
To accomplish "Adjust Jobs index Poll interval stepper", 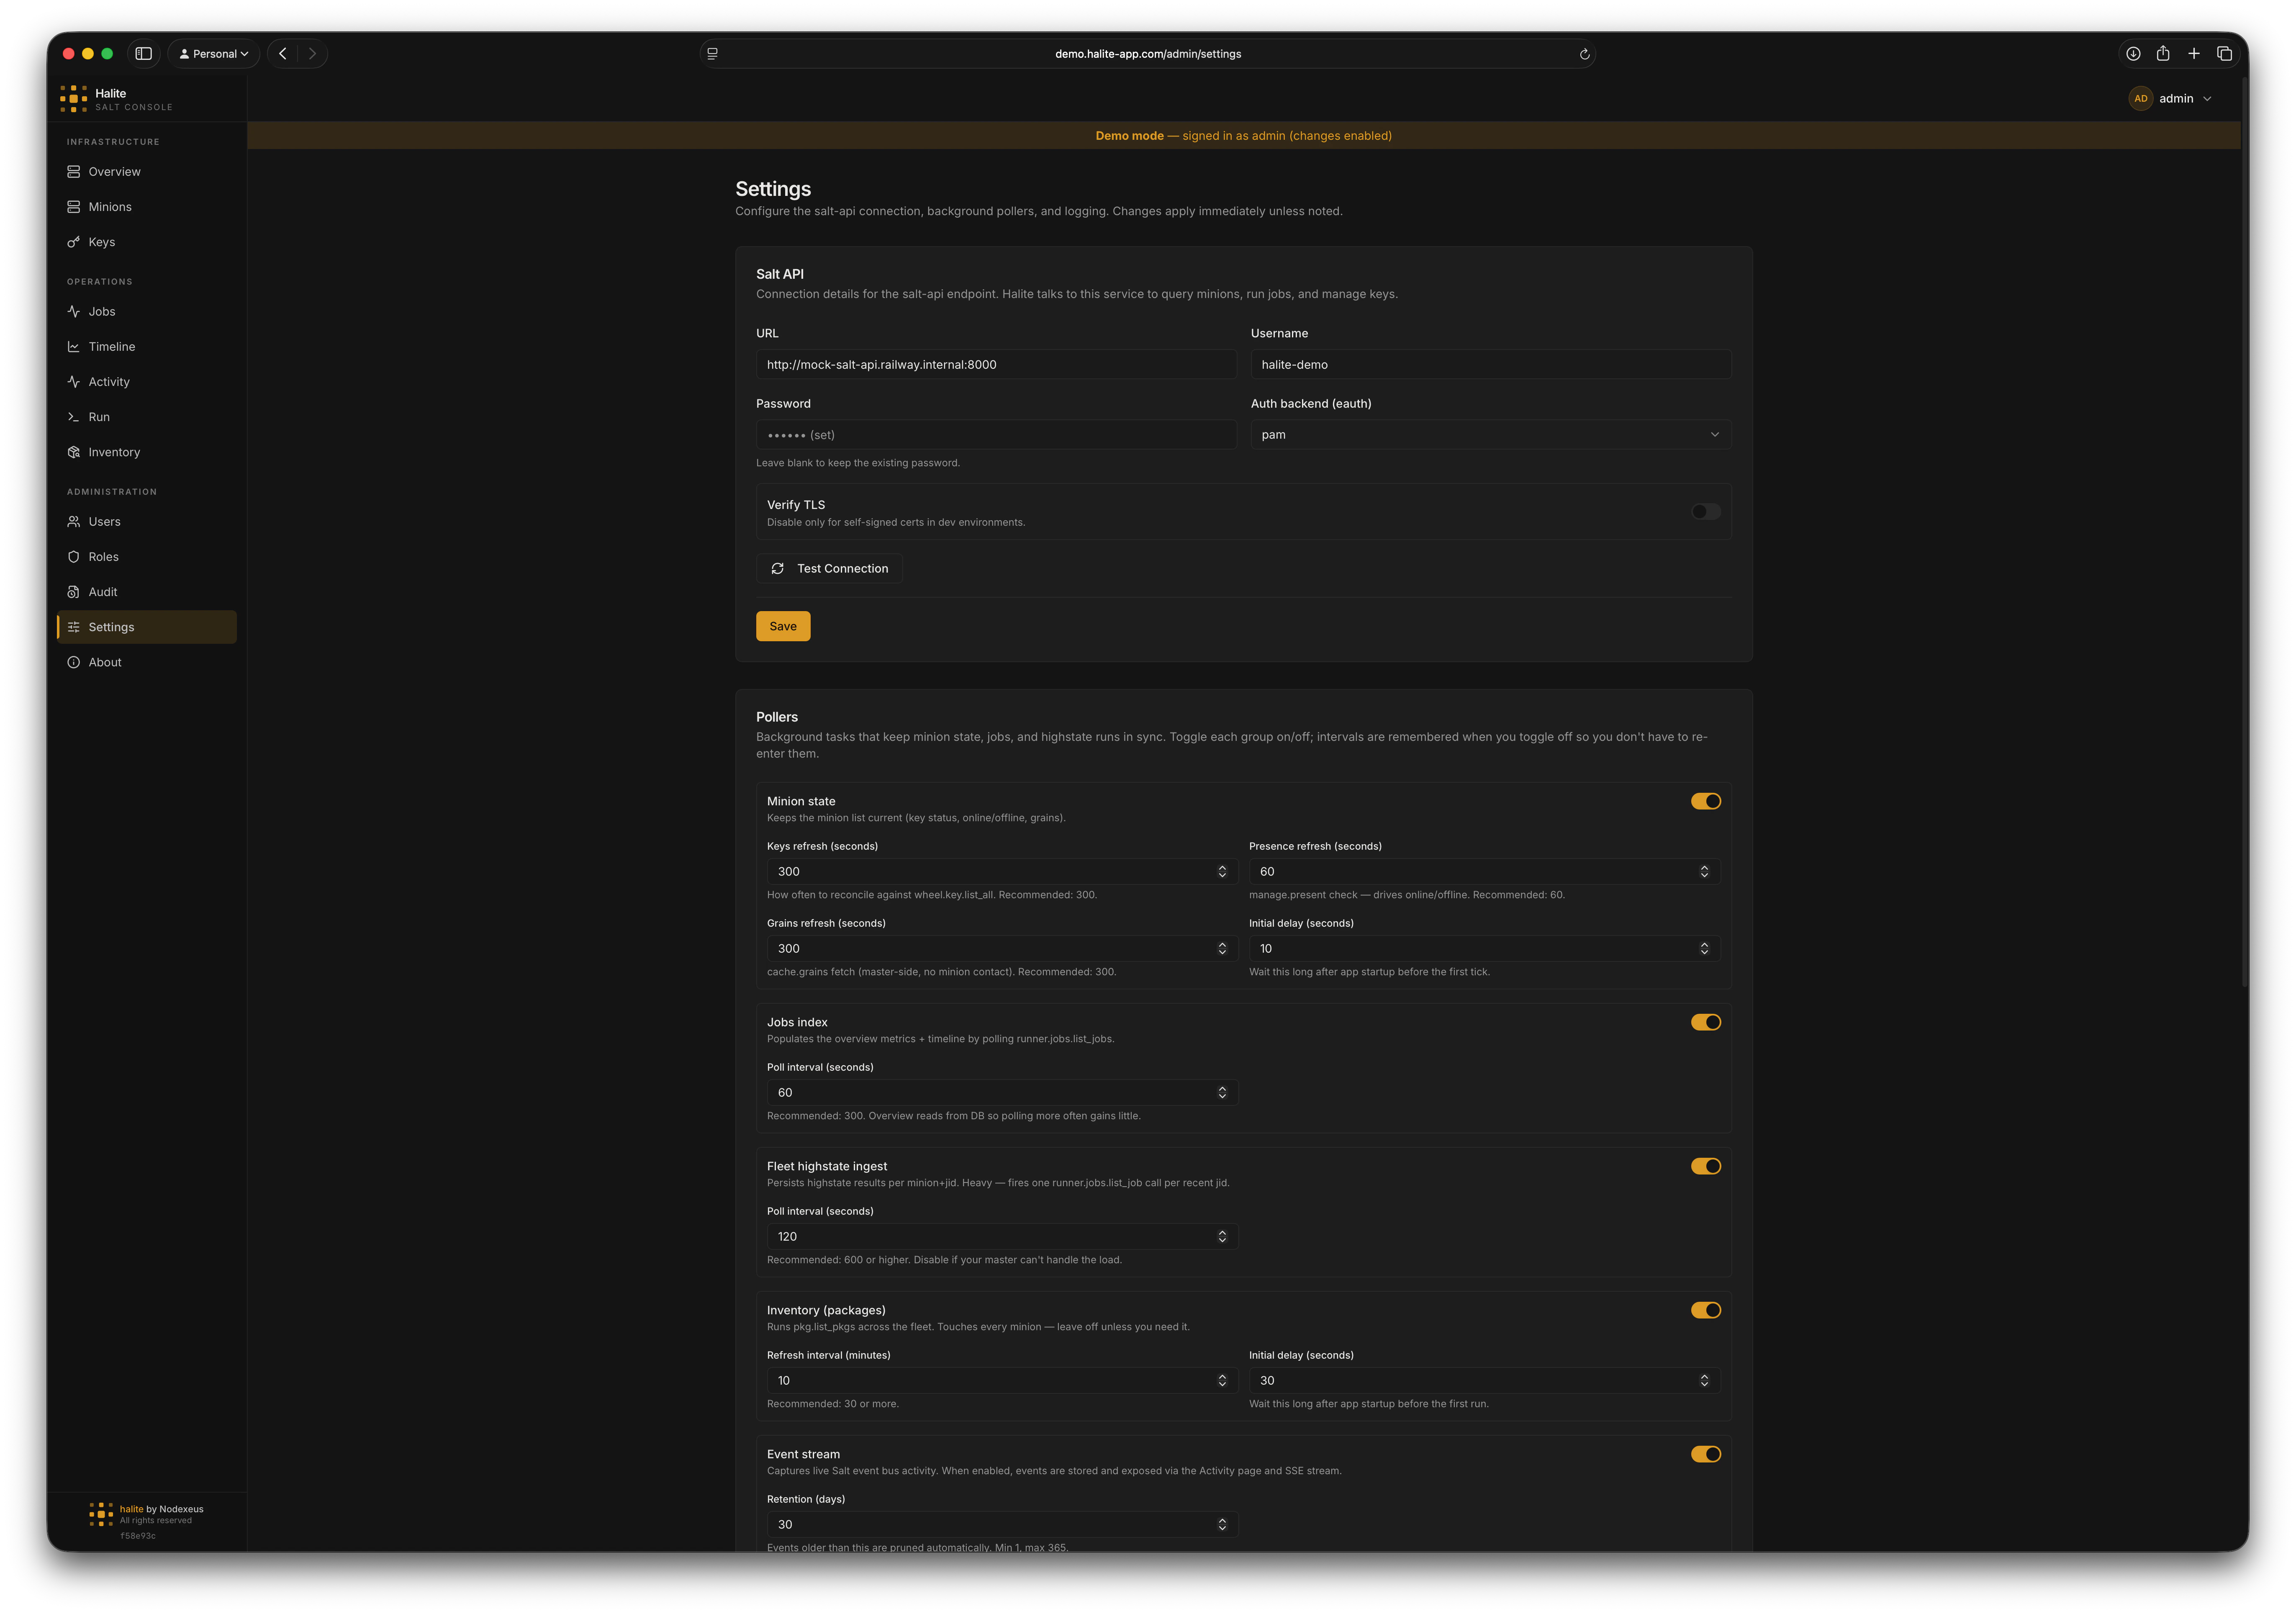I will [x=1222, y=1093].
